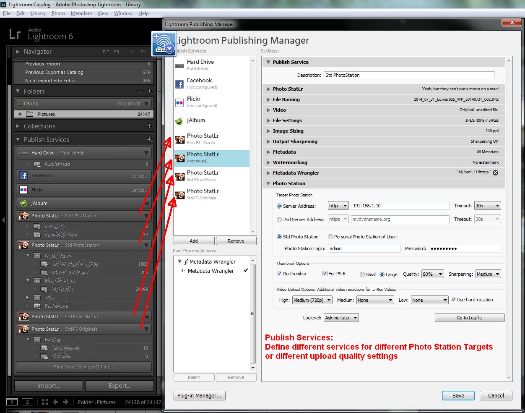Click Photo Station Login field
Screen dimensions: 525x413
[x=364, y=248]
